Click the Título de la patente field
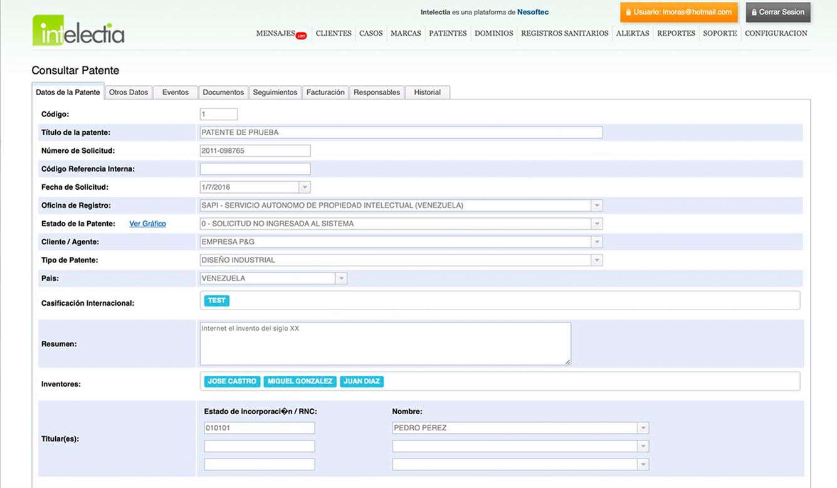 coord(401,132)
